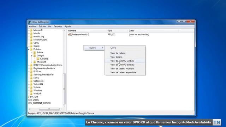
Task: Click the Uptodown folder icon
Action: pos(31,81)
